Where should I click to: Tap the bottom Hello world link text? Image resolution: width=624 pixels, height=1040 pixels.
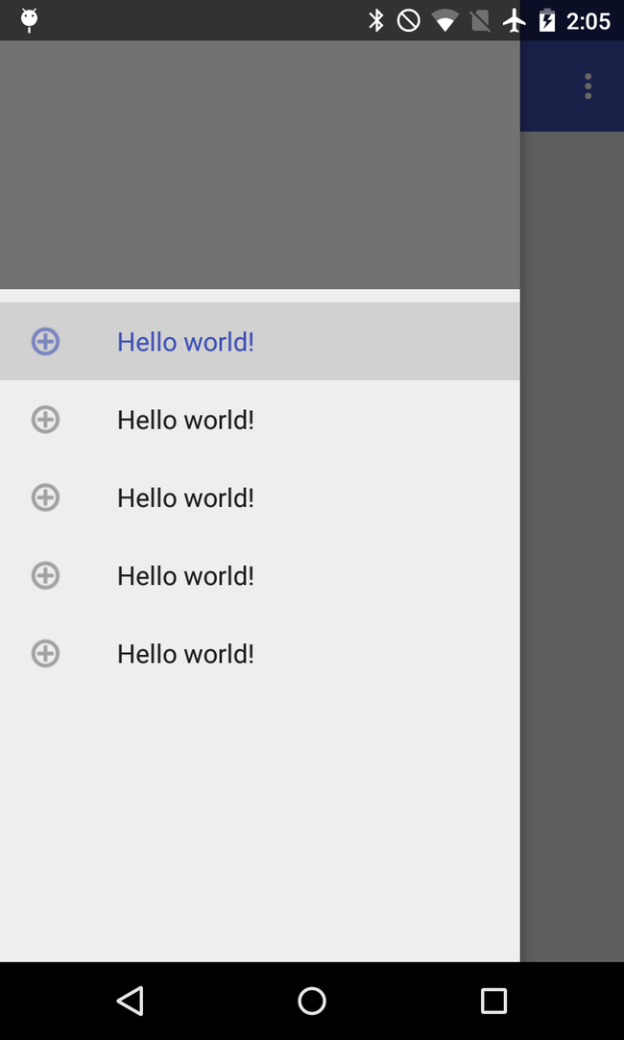[185, 653]
